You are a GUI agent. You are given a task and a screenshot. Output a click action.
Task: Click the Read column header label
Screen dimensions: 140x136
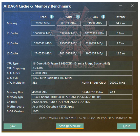[43, 17]
